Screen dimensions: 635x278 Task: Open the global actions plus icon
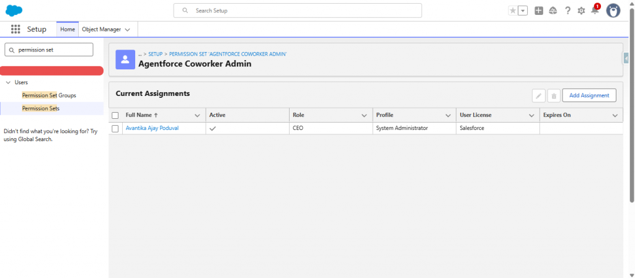point(539,11)
